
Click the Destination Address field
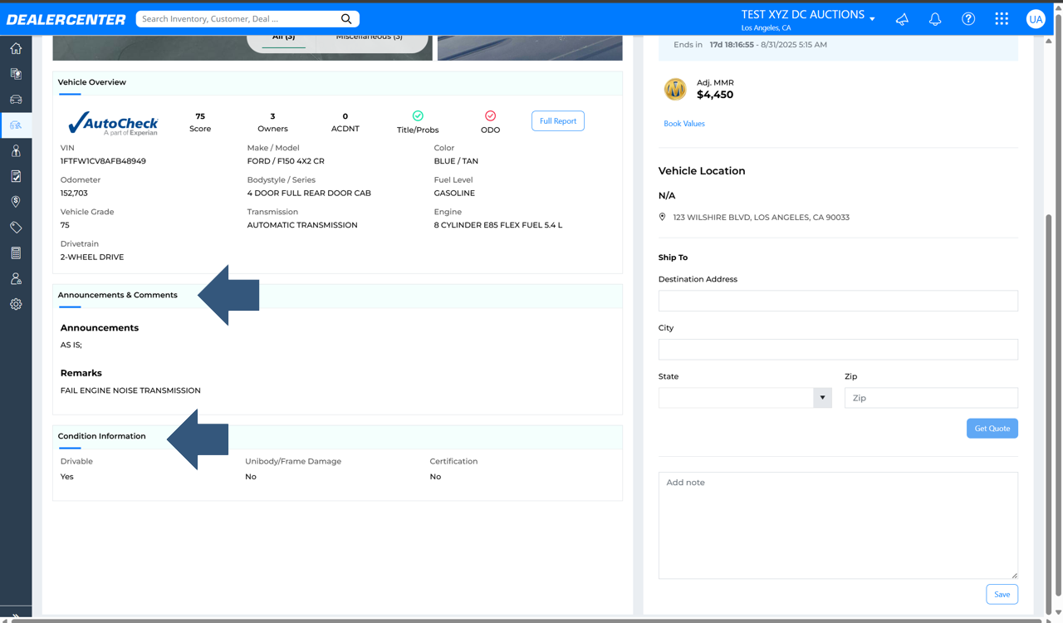(x=838, y=301)
